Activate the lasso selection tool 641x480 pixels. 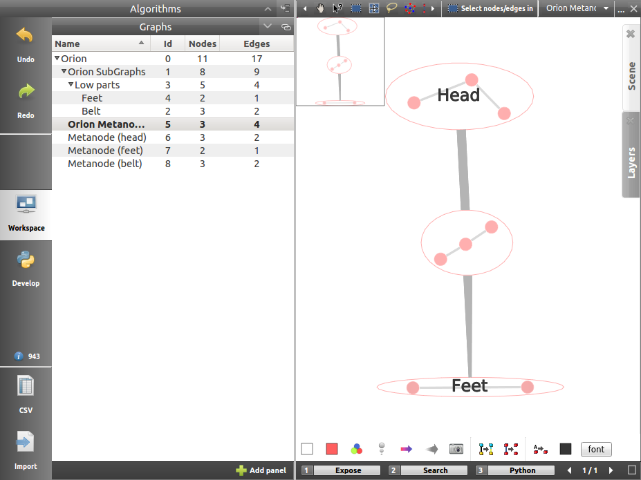(x=392, y=8)
